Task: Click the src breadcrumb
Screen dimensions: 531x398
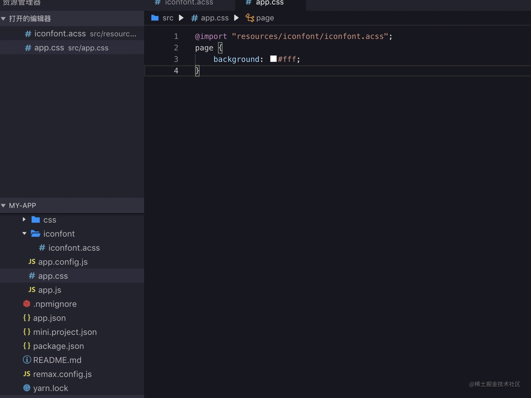Action: 168,18
